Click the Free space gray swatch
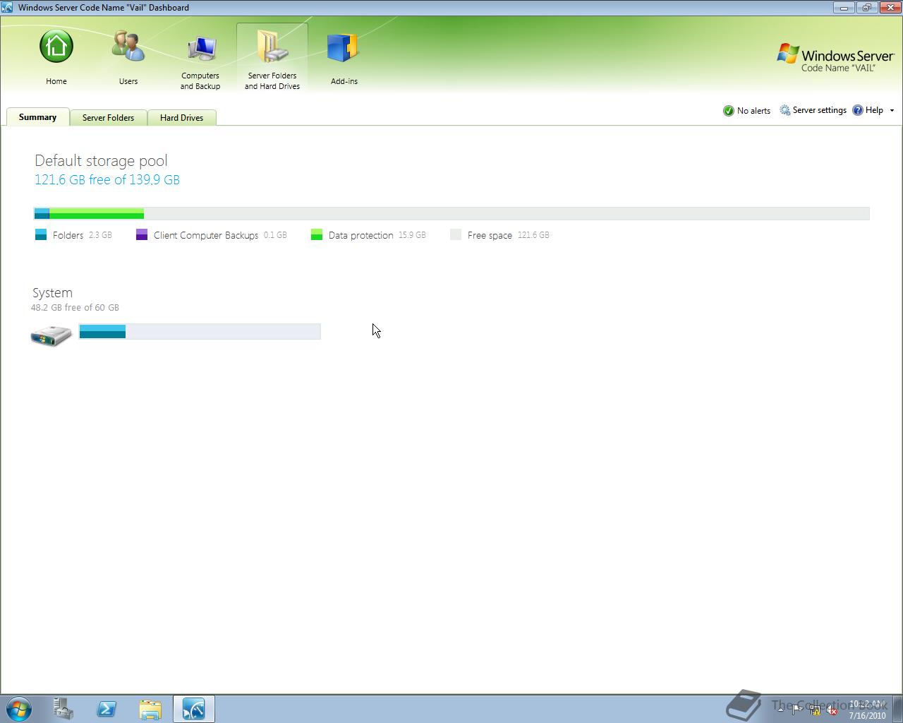This screenshot has height=723, width=903. [456, 234]
